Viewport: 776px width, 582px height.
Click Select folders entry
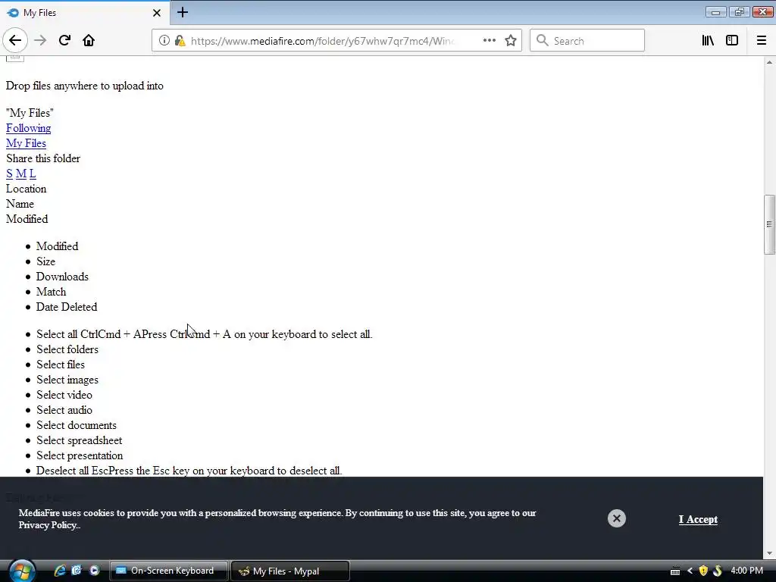[x=67, y=349]
